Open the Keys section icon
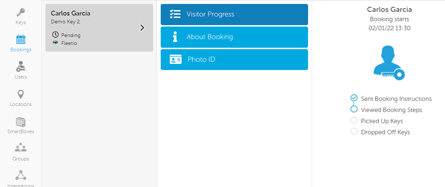Image resolution: width=445 pixels, height=187 pixels. (x=21, y=13)
